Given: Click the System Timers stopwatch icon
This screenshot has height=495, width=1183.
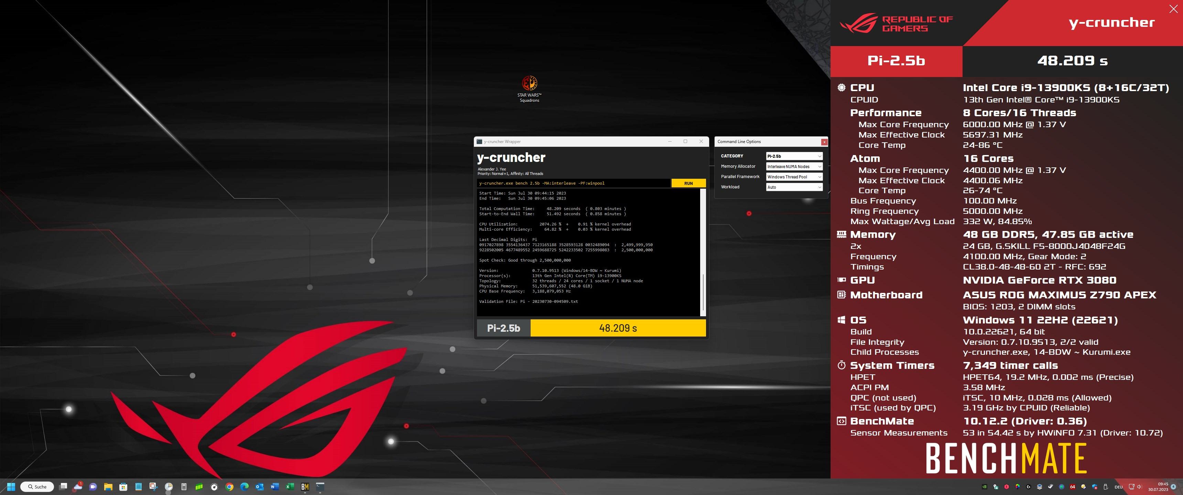Looking at the screenshot, I should pos(841,365).
